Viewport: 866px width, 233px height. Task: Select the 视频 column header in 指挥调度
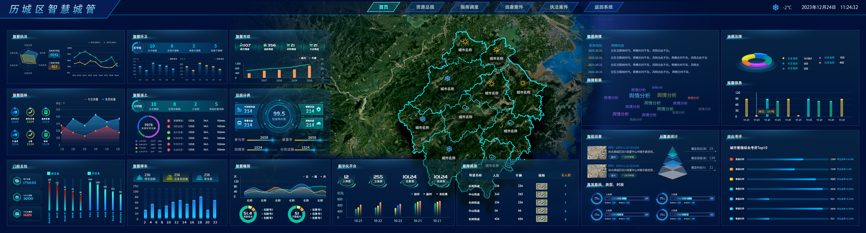[x=542, y=176]
